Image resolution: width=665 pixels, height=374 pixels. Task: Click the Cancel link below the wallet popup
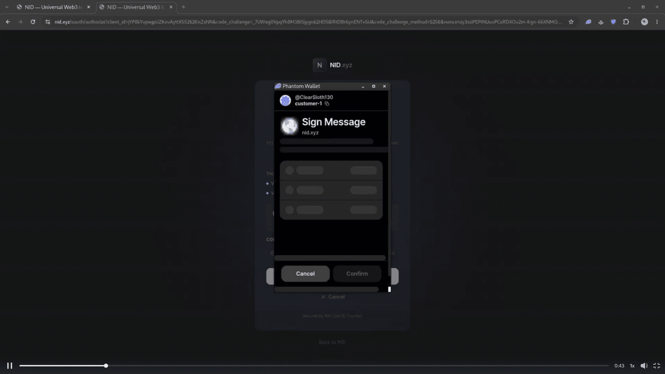[333, 297]
